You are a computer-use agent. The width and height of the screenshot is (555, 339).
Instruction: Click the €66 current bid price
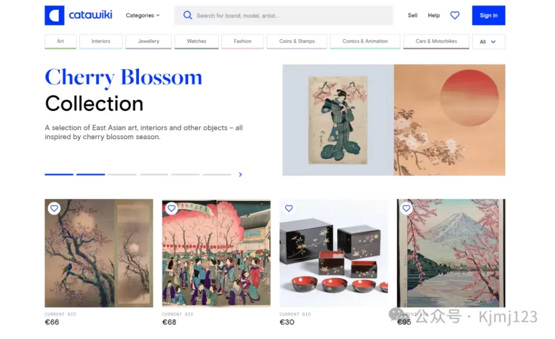click(51, 322)
